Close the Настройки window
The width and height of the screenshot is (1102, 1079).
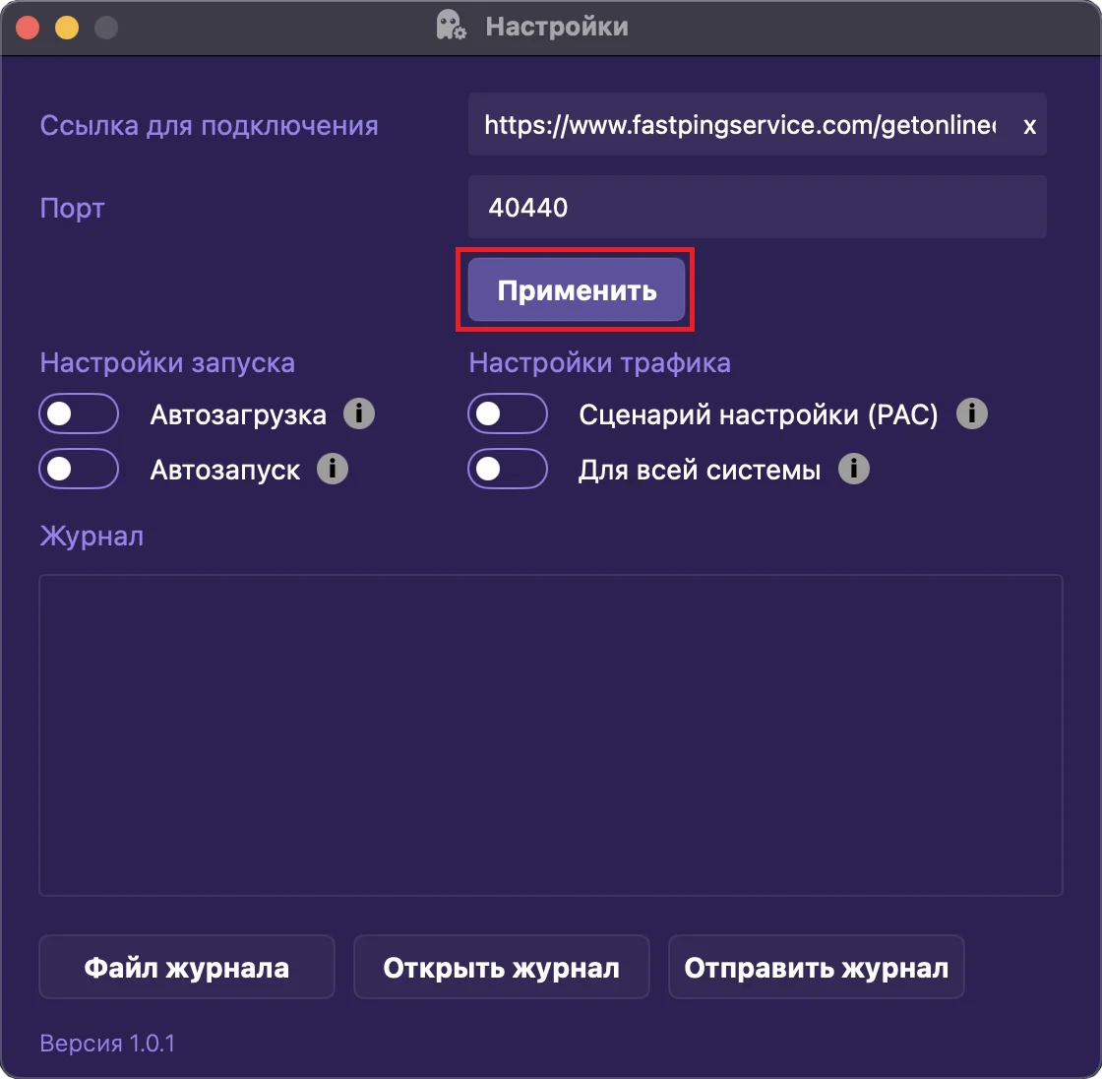tap(28, 28)
